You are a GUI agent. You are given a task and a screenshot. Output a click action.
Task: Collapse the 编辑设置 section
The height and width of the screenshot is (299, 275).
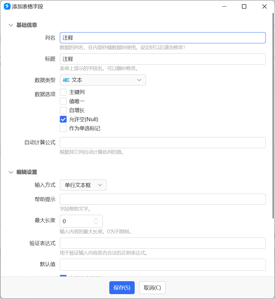pos(11,172)
